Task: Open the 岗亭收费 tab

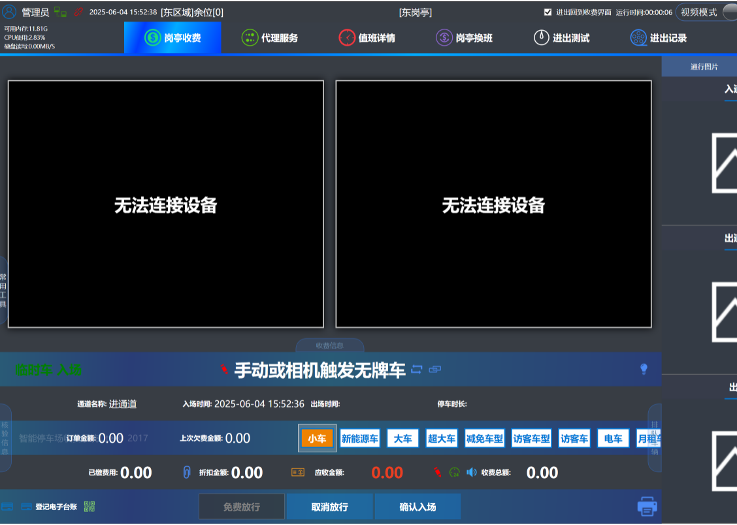Action: (172, 38)
